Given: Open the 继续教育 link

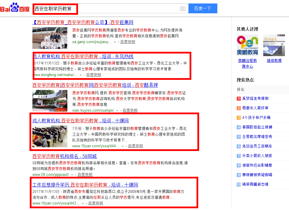Looking at the screenshot, I should click(x=274, y=60).
